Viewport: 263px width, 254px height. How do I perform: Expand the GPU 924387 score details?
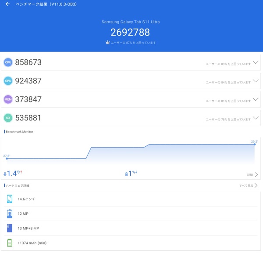256,81
